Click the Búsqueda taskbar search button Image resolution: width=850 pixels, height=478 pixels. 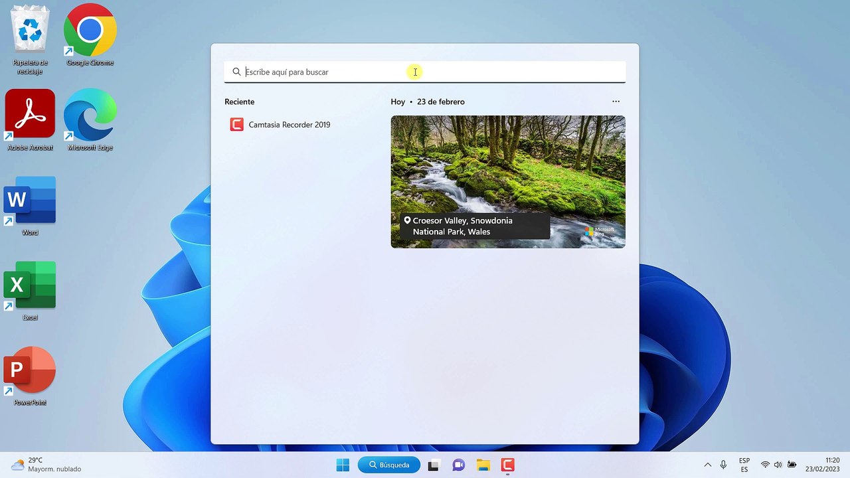click(389, 465)
